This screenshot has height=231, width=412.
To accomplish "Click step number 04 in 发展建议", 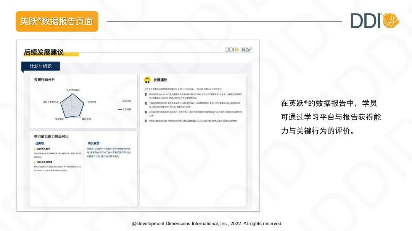I will tap(146, 112).
